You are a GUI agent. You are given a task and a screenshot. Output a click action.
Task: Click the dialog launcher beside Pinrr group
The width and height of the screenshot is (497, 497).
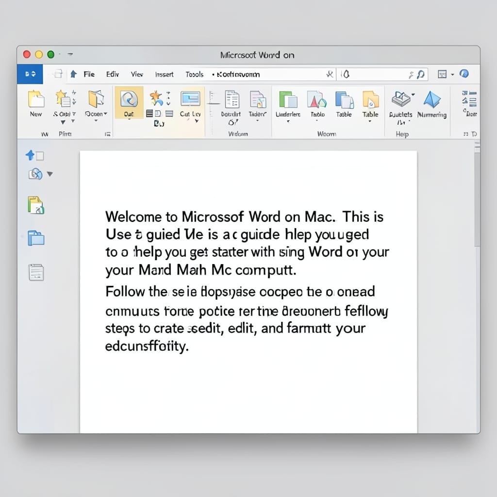click(107, 134)
